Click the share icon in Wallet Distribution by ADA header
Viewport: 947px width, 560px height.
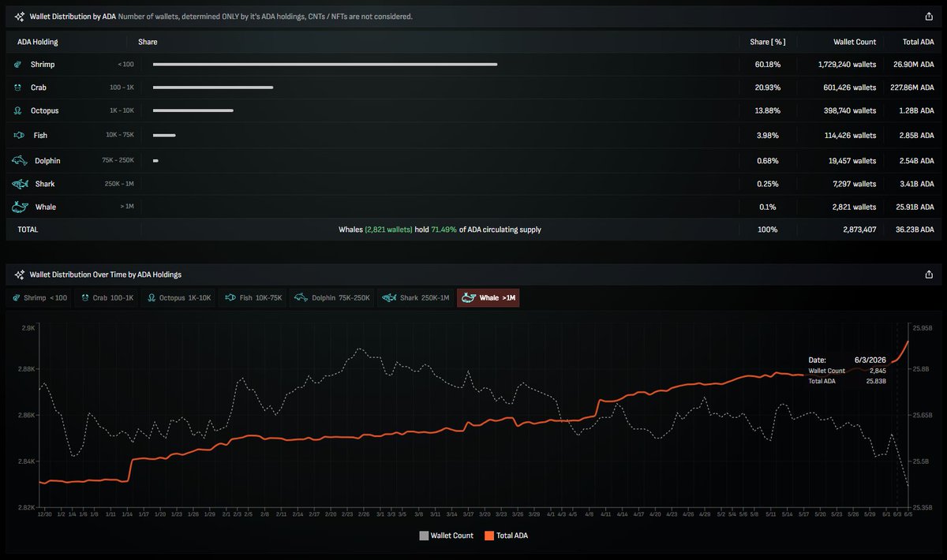(x=929, y=16)
